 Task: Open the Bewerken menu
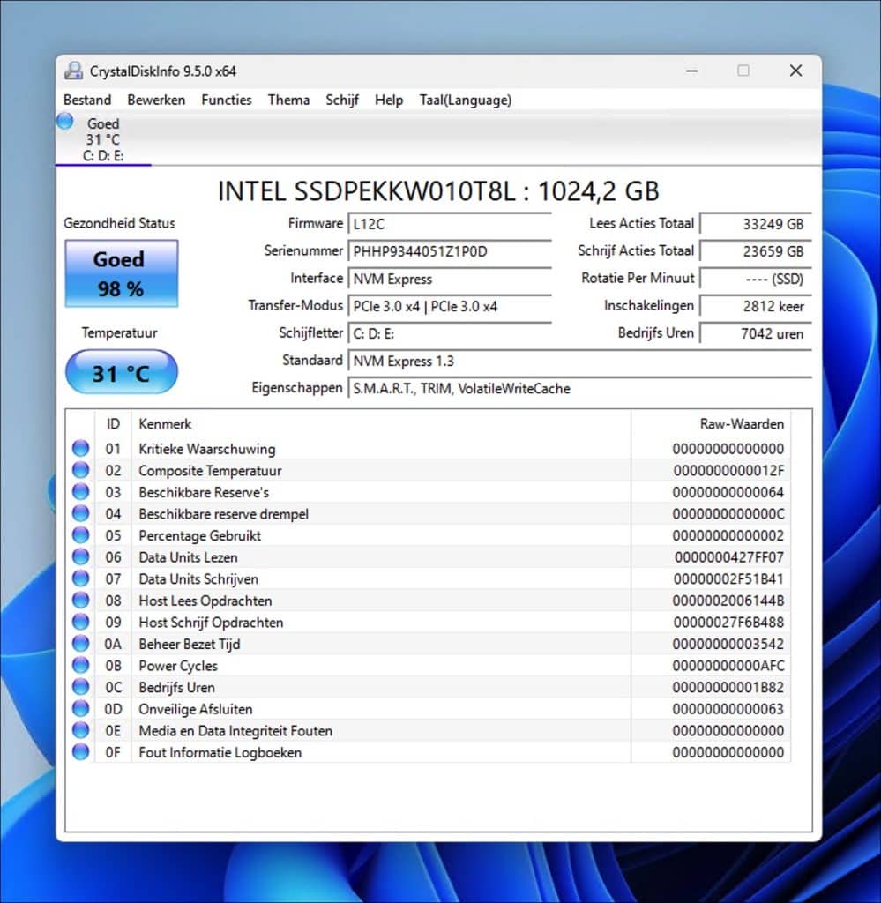pos(156,101)
